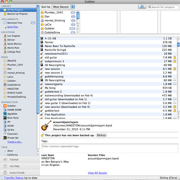Click the Plumber_1043 folder icon in disk browser
180x180 pixels.
[x=42, y=13]
